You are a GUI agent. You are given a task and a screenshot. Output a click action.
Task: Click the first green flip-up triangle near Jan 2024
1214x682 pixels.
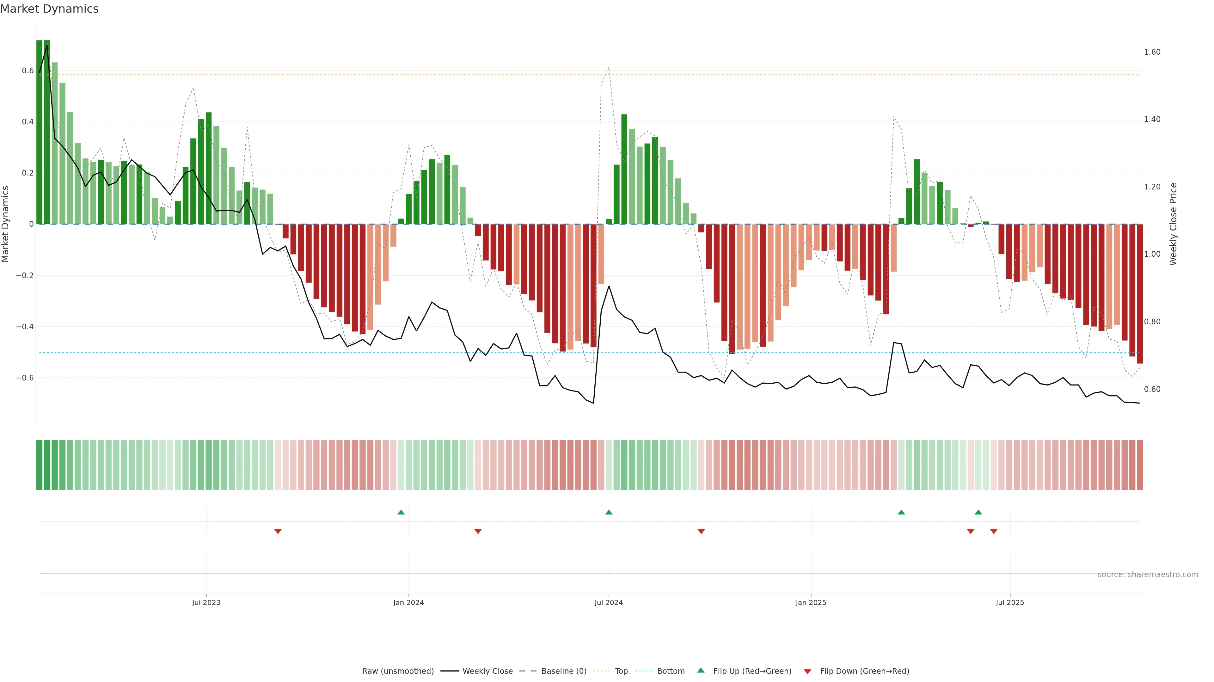[401, 512]
